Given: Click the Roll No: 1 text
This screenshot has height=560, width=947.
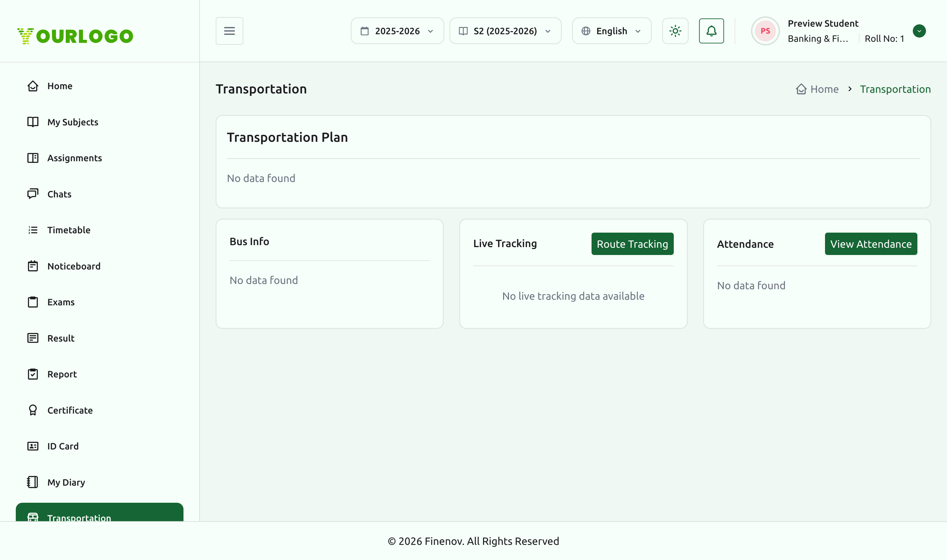Looking at the screenshot, I should [x=884, y=38].
